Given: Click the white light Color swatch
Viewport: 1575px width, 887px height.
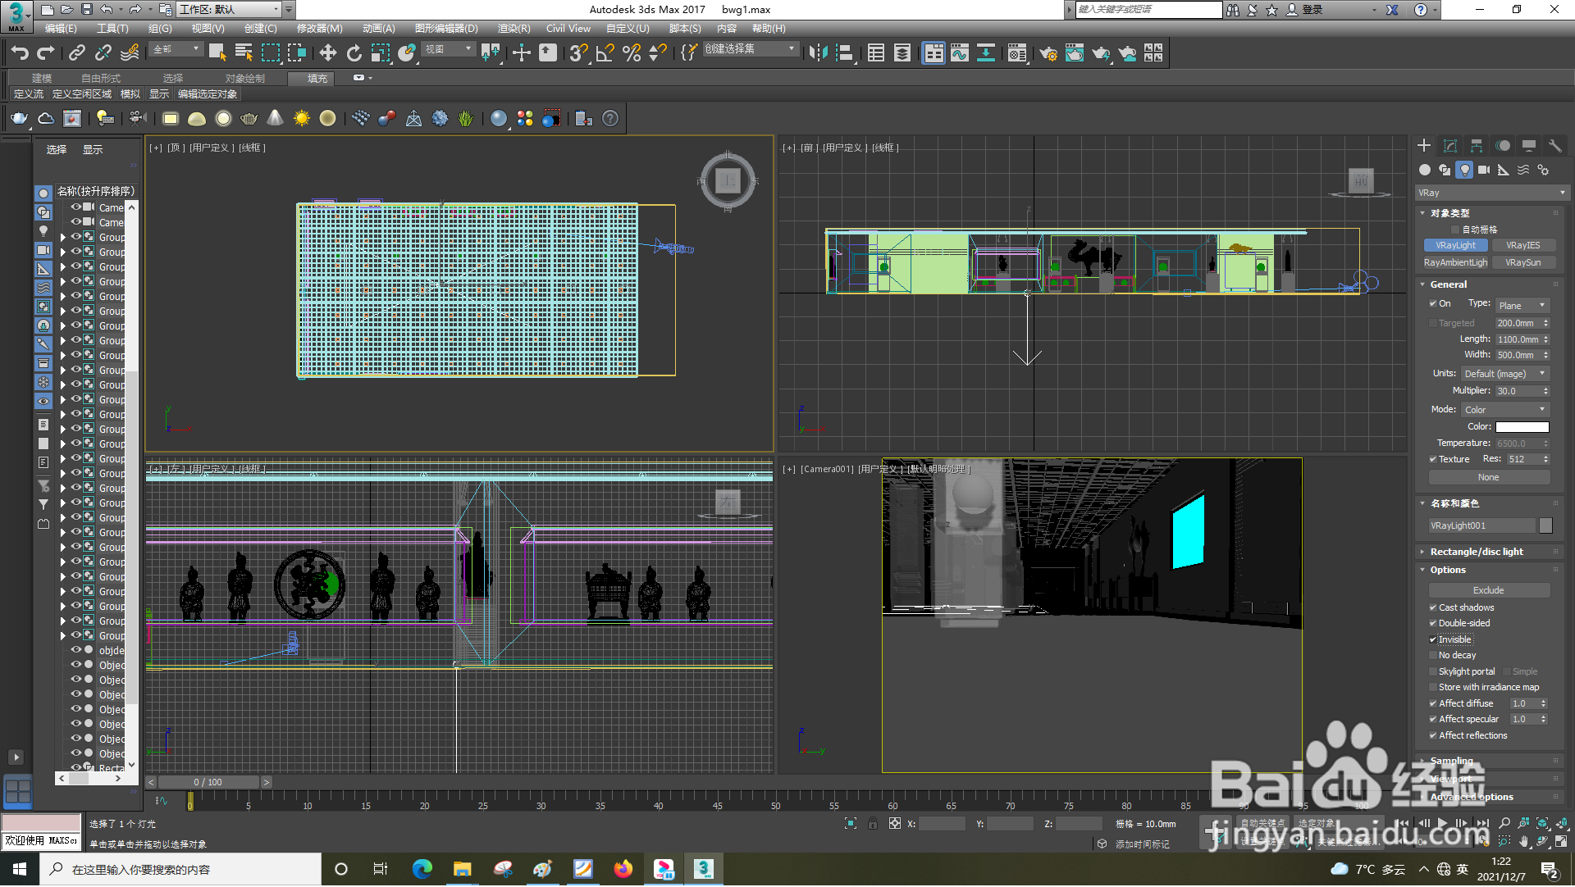Looking at the screenshot, I should pos(1522,427).
